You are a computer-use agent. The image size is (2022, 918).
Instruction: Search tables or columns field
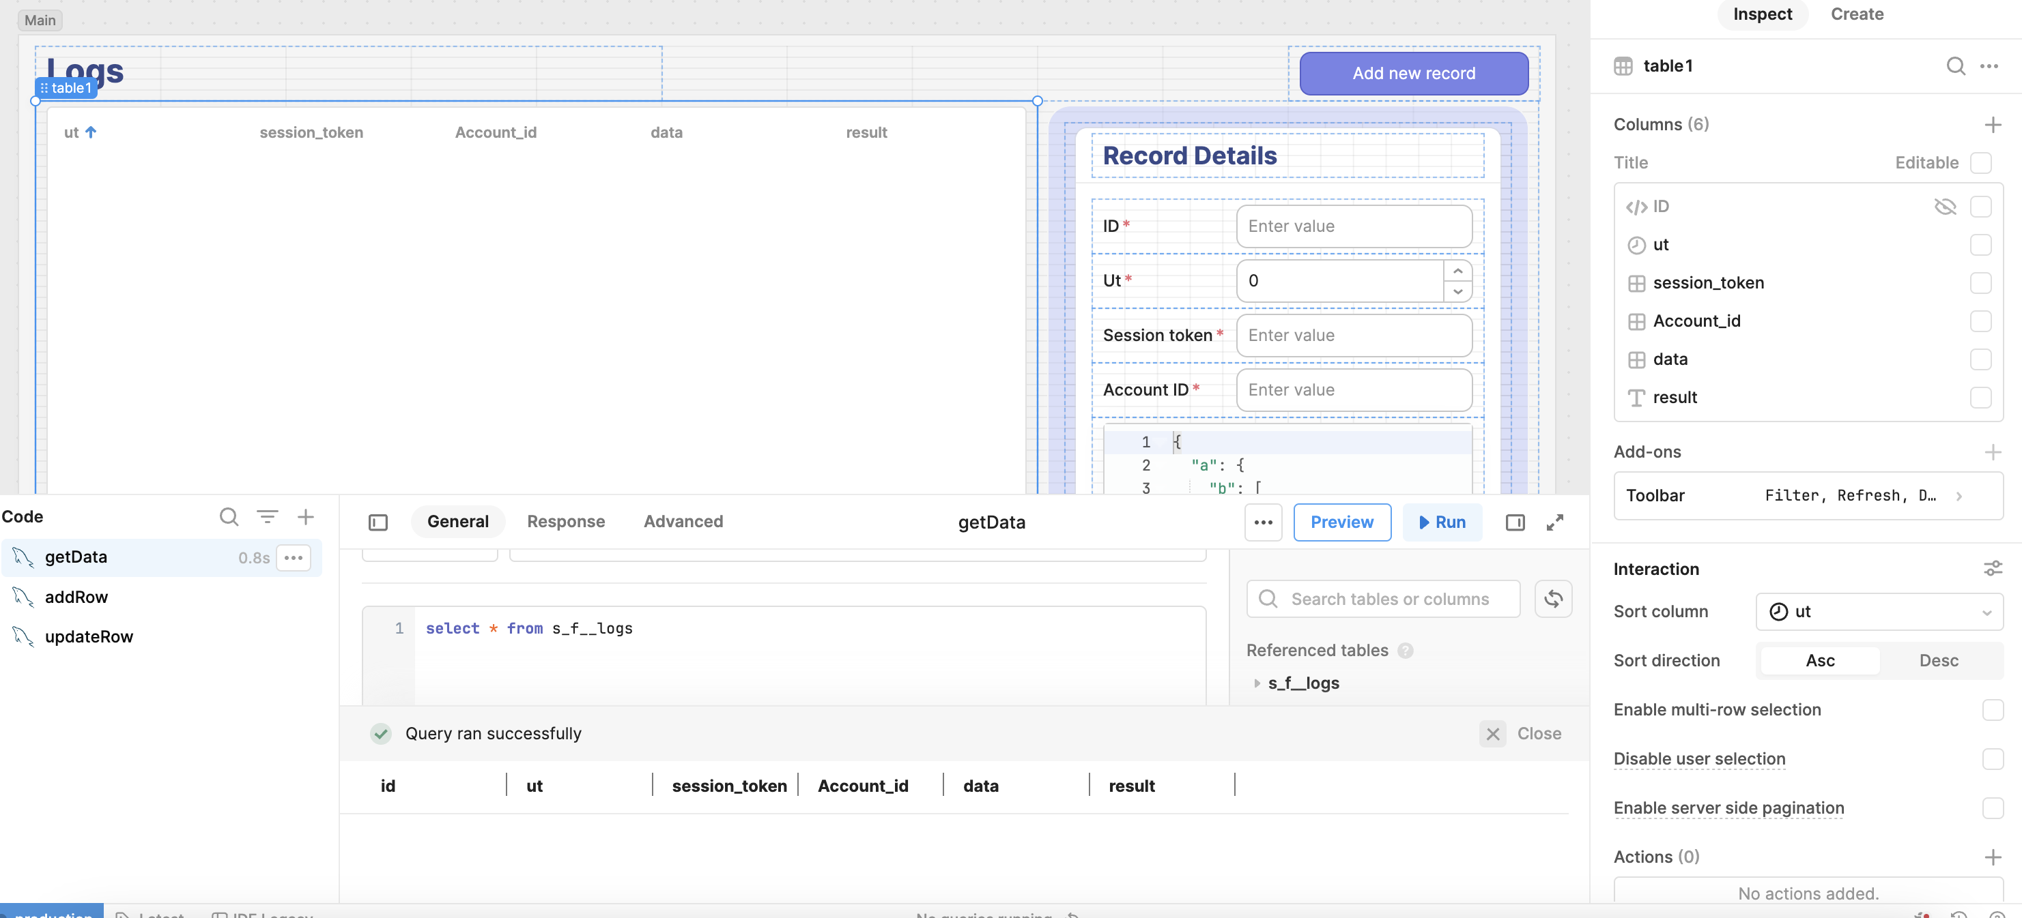(x=1383, y=599)
